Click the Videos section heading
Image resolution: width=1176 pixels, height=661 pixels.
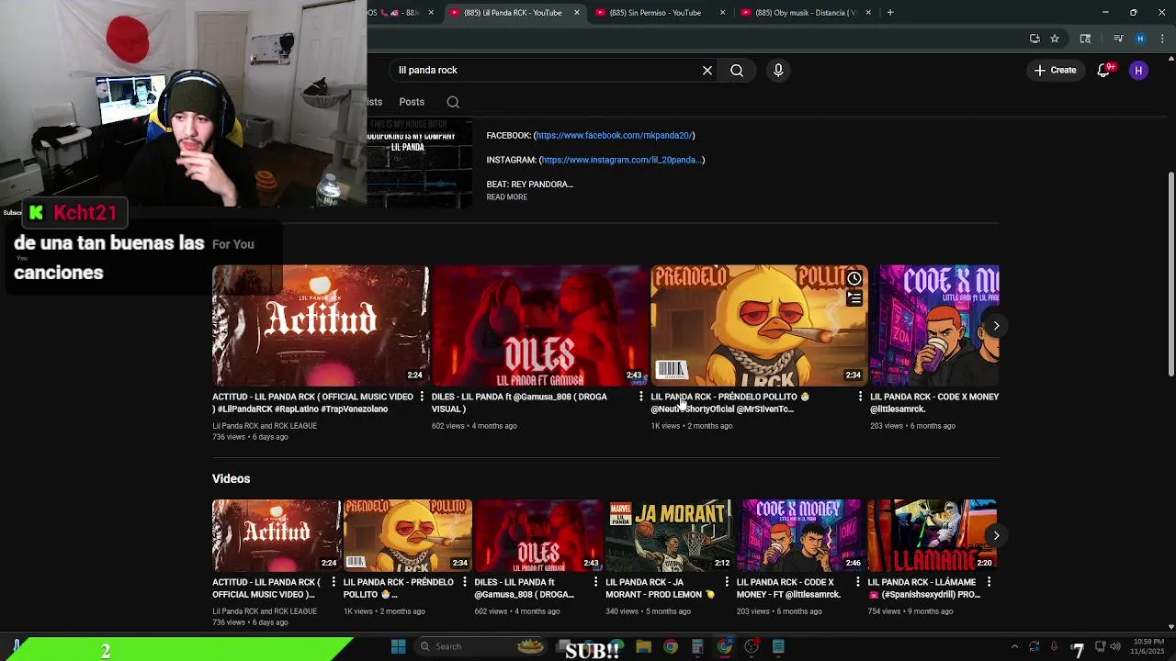pyautogui.click(x=231, y=478)
